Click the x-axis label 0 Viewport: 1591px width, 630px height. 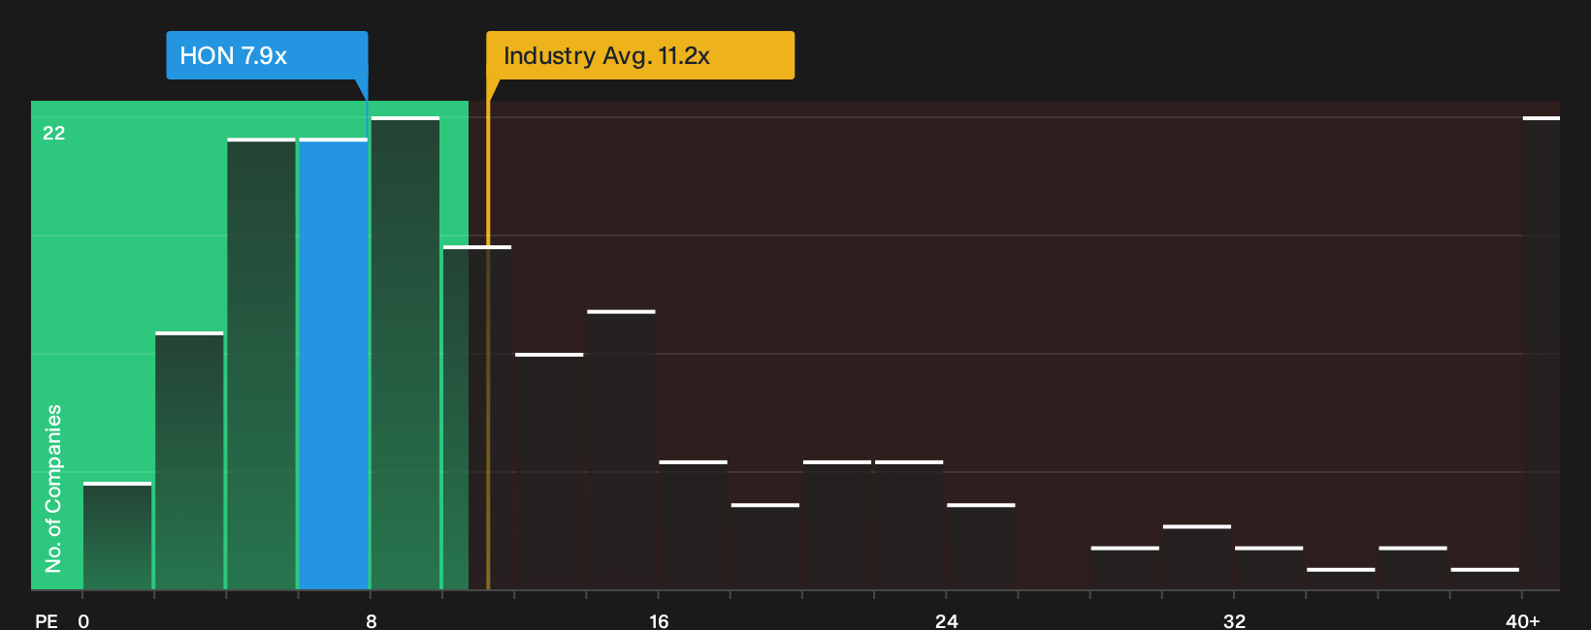pyautogui.click(x=83, y=621)
